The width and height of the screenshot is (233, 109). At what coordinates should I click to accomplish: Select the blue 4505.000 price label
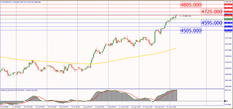(x=191, y=31)
